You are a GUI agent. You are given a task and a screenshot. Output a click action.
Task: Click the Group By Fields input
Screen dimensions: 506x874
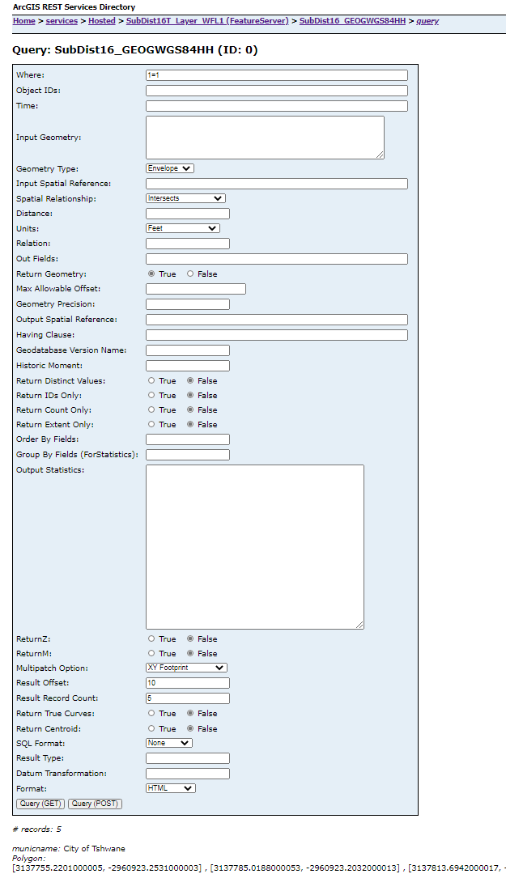(188, 455)
